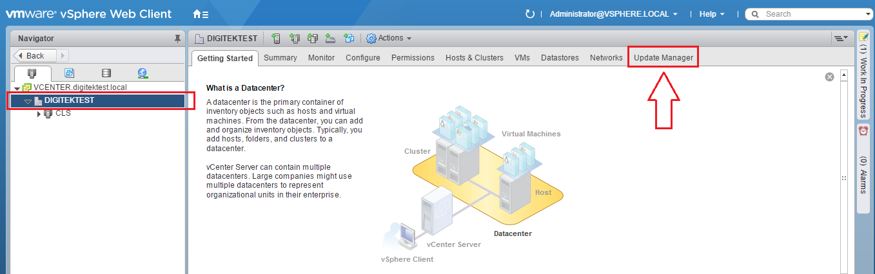Select CLS in the inventory tree
This screenshot has height=274, width=875.
[63, 114]
